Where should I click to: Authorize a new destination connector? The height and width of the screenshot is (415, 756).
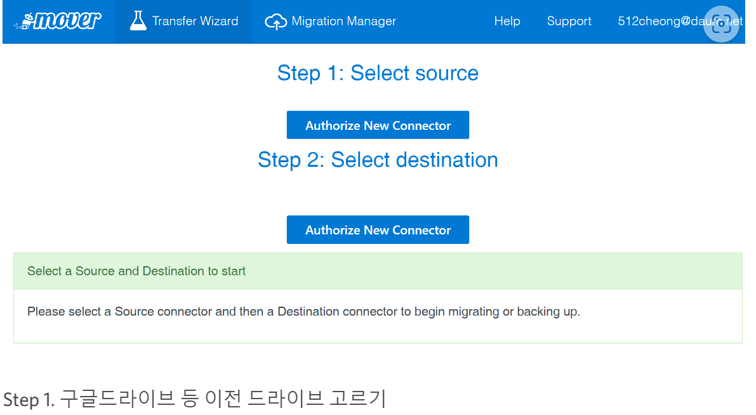point(378,229)
